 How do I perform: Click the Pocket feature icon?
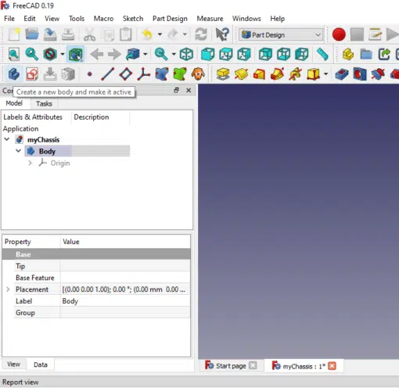[x=342, y=74]
